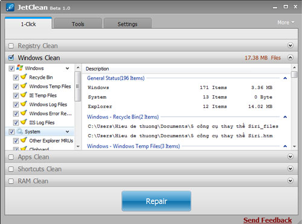Click the description pane scroll up arrow
302x224 pixels.
pyautogui.click(x=294, y=67)
